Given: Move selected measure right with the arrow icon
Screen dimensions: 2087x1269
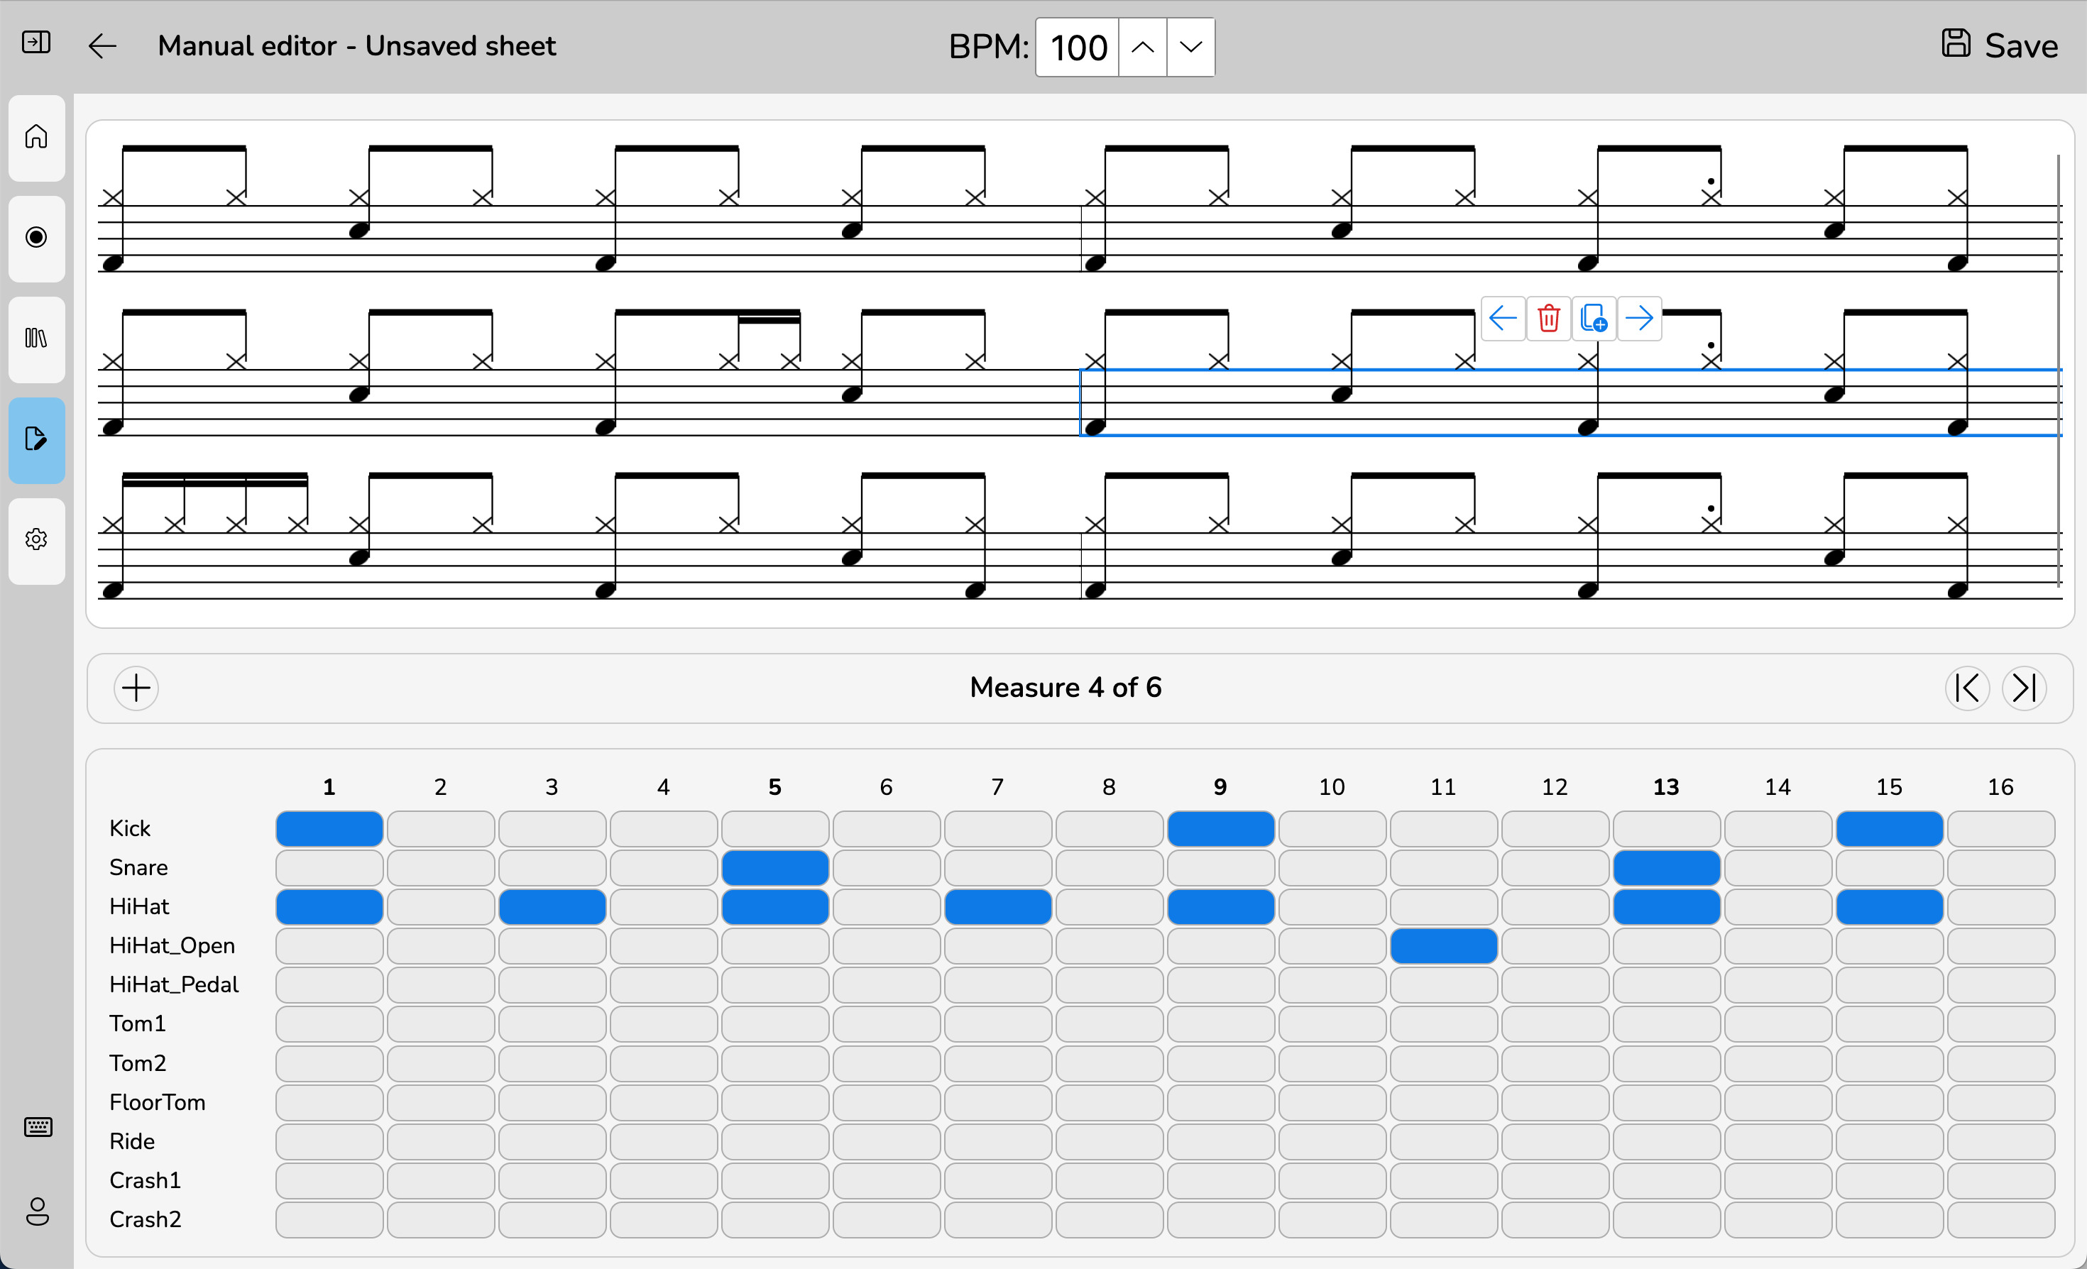Looking at the screenshot, I should pos(1640,317).
